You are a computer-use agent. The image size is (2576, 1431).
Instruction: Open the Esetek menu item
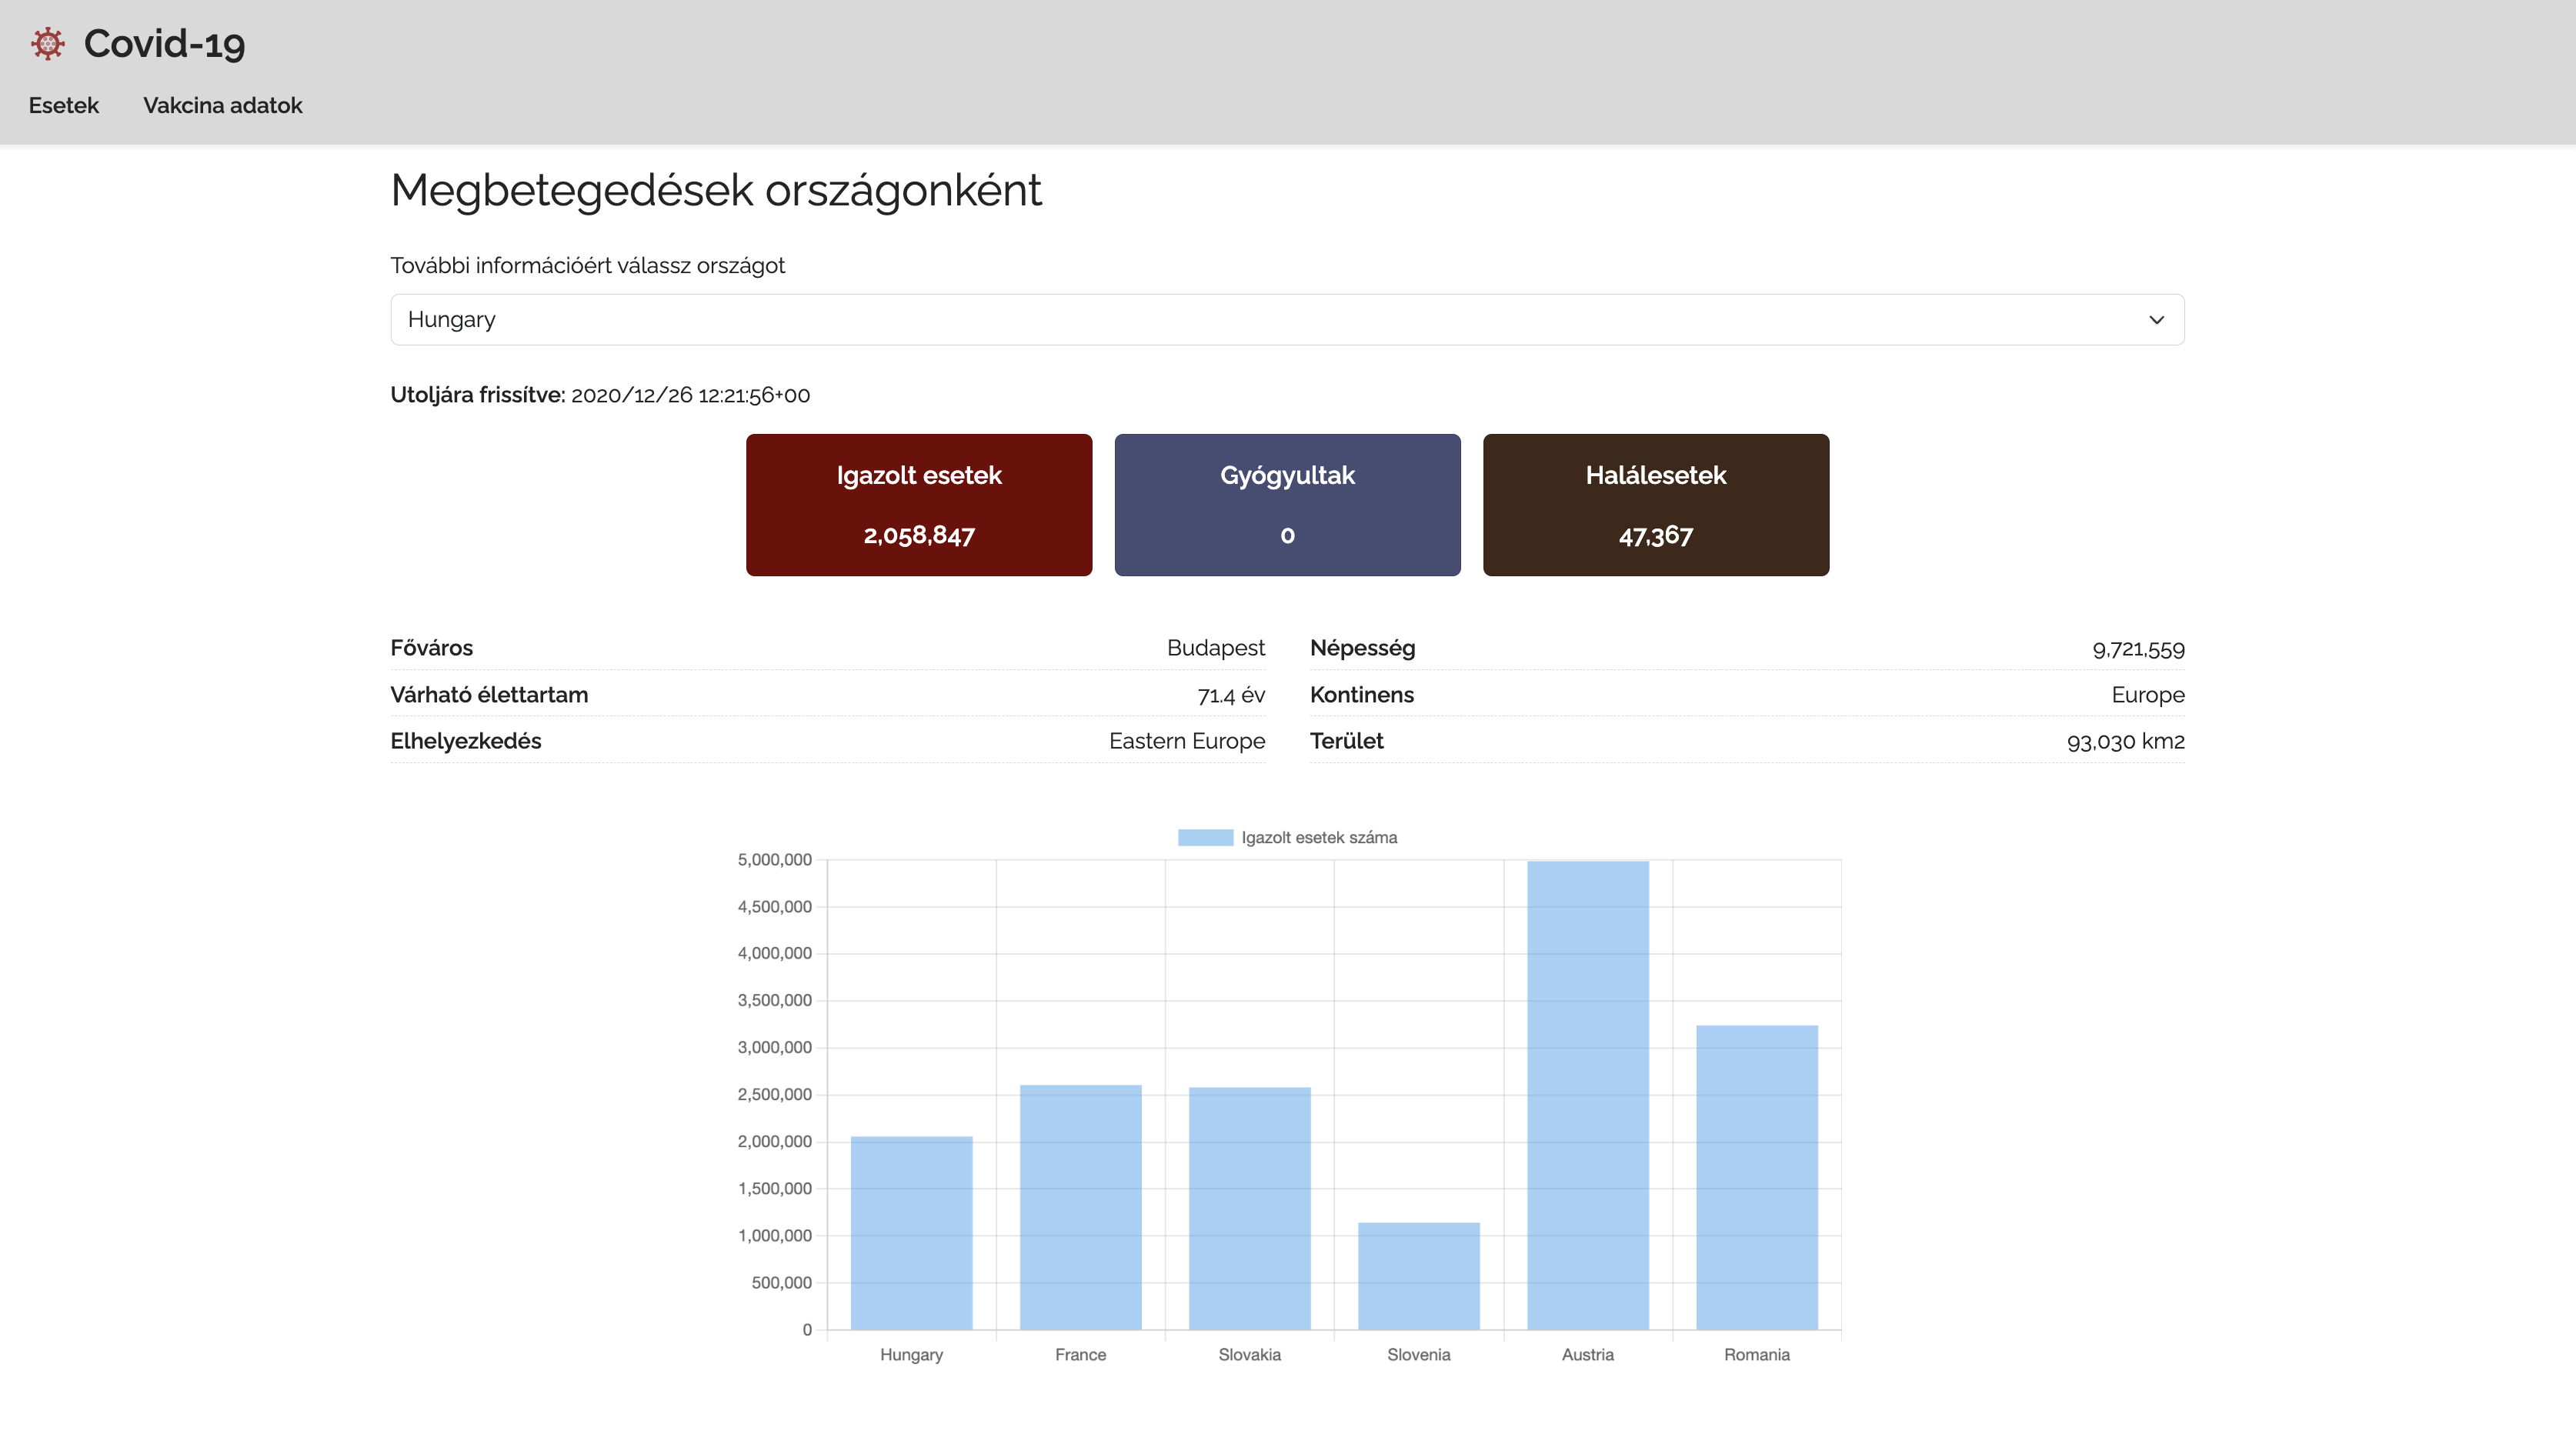coord(62,105)
